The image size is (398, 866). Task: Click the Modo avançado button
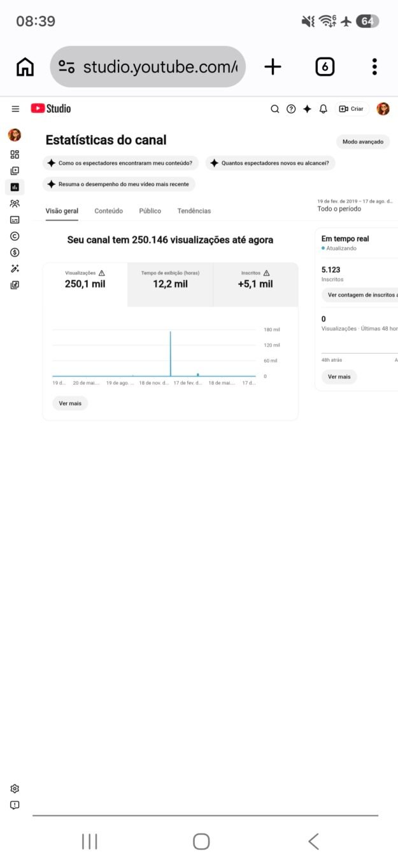363,141
